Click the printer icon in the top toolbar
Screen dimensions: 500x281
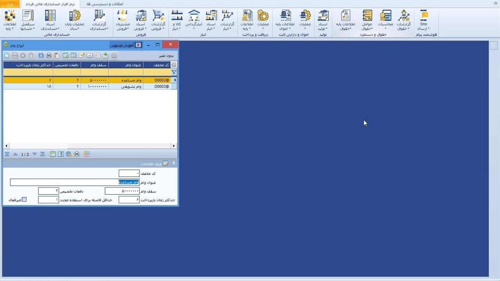tap(49, 56)
